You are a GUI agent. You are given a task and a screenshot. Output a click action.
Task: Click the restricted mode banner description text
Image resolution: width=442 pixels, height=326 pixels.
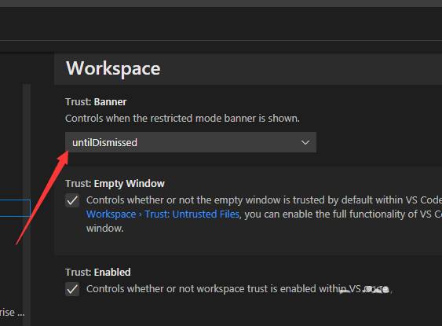(182, 118)
